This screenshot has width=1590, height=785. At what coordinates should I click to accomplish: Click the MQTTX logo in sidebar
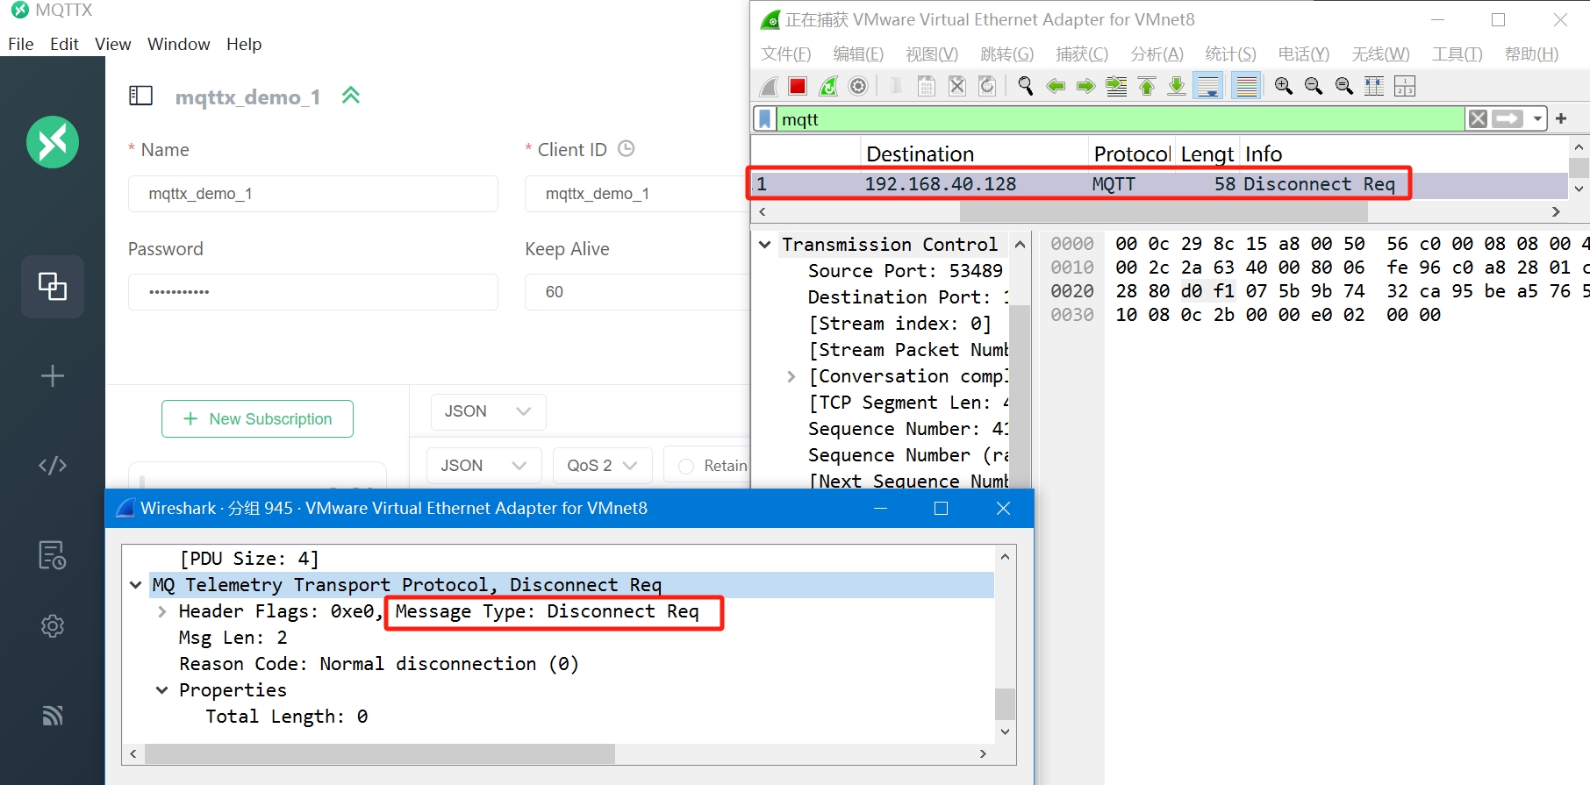click(53, 142)
